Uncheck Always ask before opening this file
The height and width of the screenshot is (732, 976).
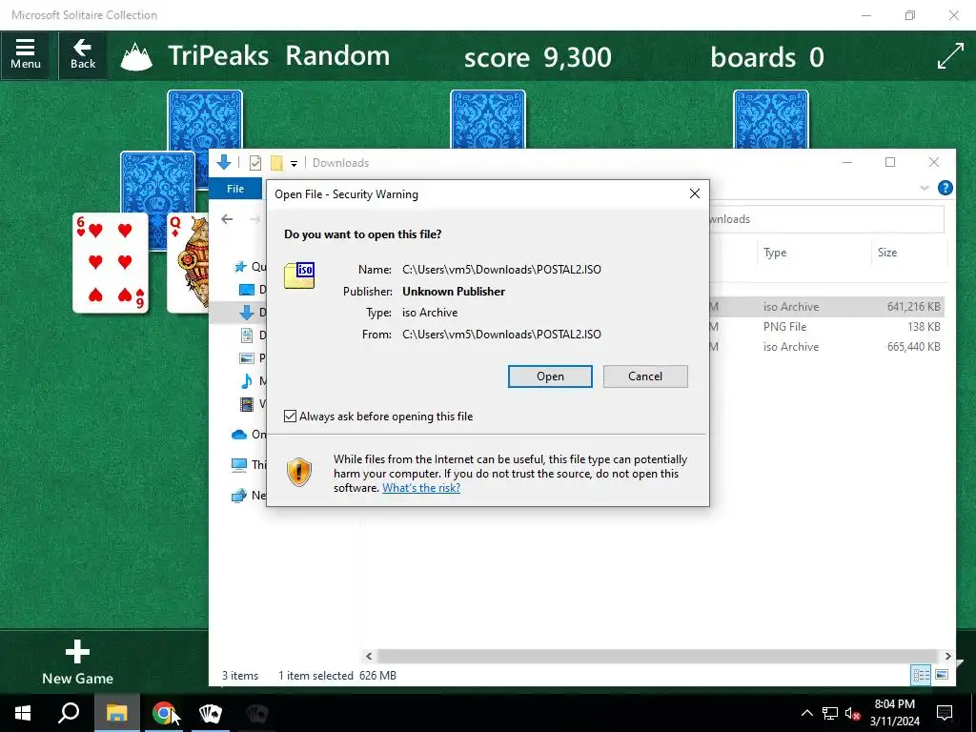pyautogui.click(x=290, y=416)
